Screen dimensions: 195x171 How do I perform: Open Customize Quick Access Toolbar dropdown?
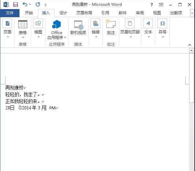46,5
